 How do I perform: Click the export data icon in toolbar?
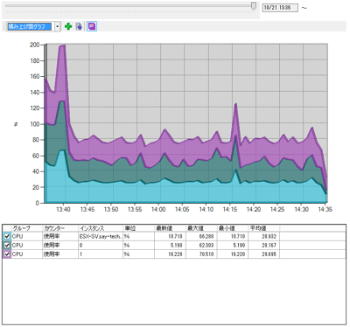79,26
